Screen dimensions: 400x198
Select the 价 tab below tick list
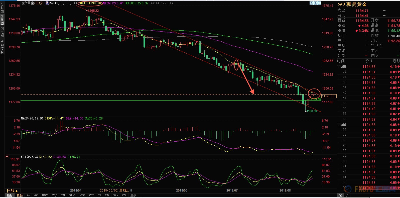[347, 196]
